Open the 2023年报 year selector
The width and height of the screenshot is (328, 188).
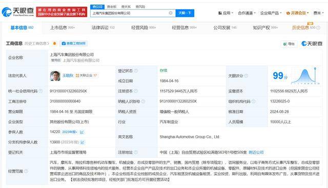pos(70,132)
